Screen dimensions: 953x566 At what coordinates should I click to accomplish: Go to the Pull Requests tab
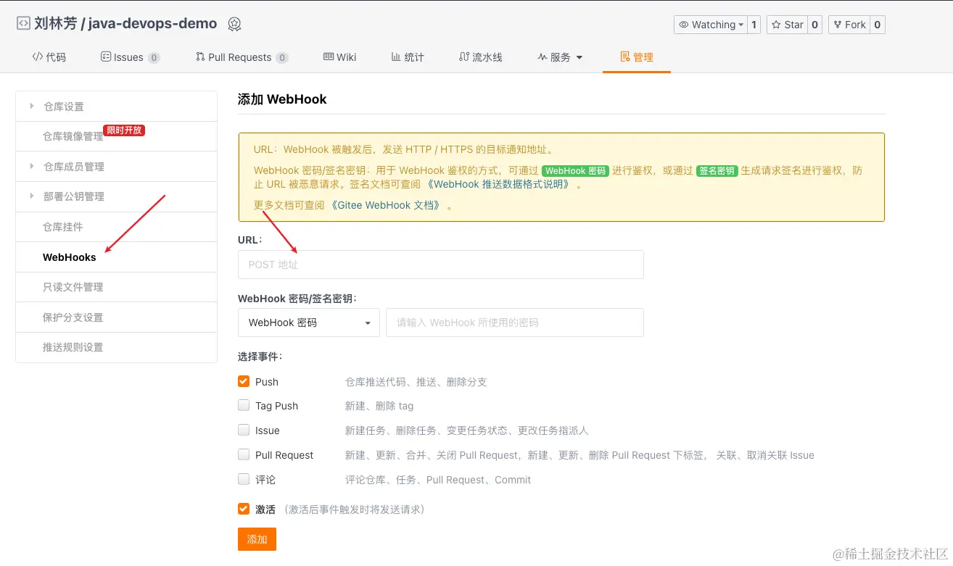click(242, 57)
